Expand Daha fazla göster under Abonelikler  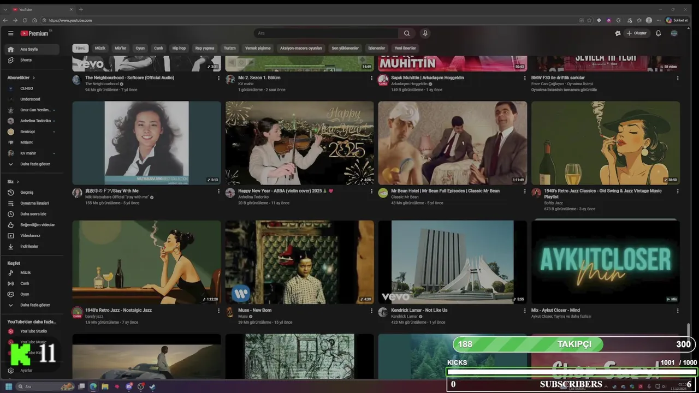point(33,164)
